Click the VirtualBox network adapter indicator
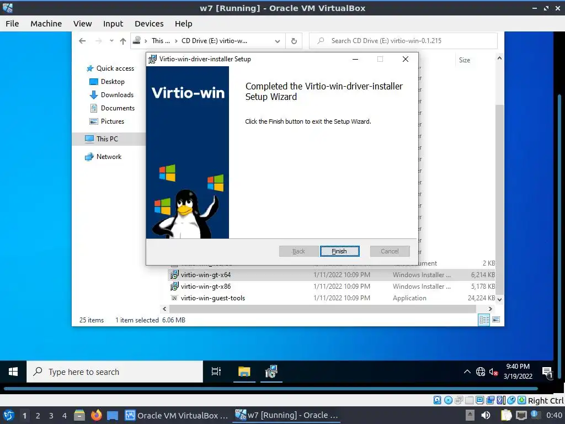Image resolution: width=565 pixels, height=424 pixels. click(459, 400)
